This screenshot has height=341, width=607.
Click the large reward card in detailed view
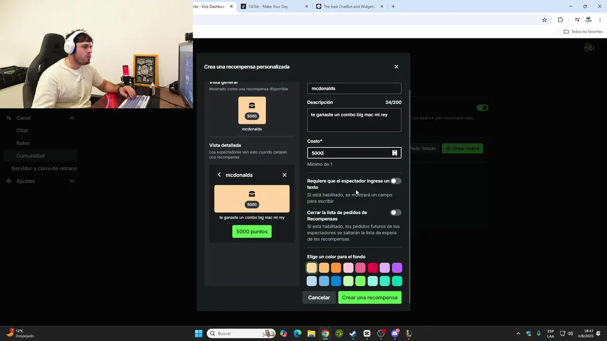coord(252,198)
